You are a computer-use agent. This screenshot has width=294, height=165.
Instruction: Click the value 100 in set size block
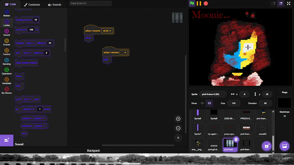pyautogui.click(x=31, y=30)
